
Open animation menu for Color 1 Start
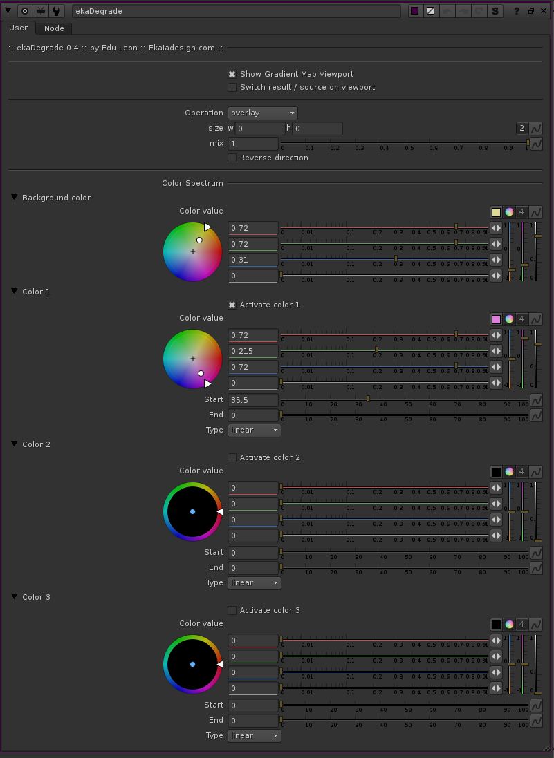(x=535, y=400)
